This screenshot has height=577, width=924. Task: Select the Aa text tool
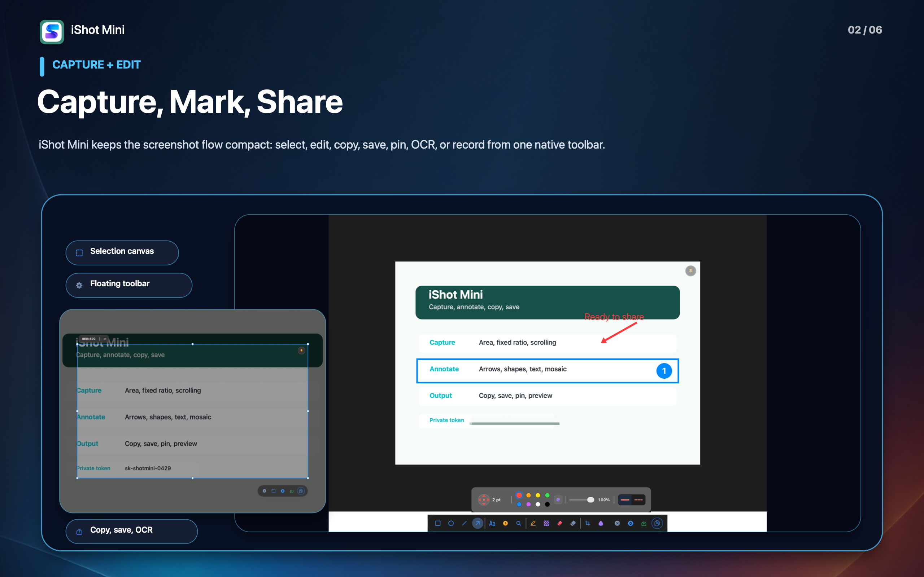pos(492,524)
